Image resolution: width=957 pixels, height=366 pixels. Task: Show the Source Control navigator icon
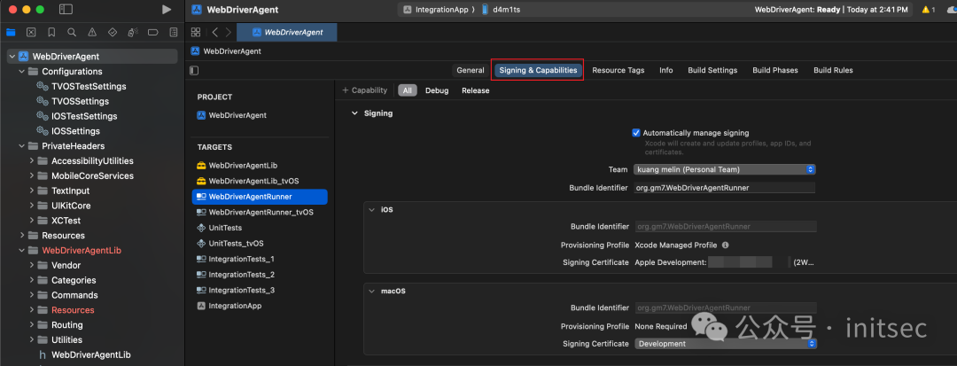pyautogui.click(x=31, y=32)
